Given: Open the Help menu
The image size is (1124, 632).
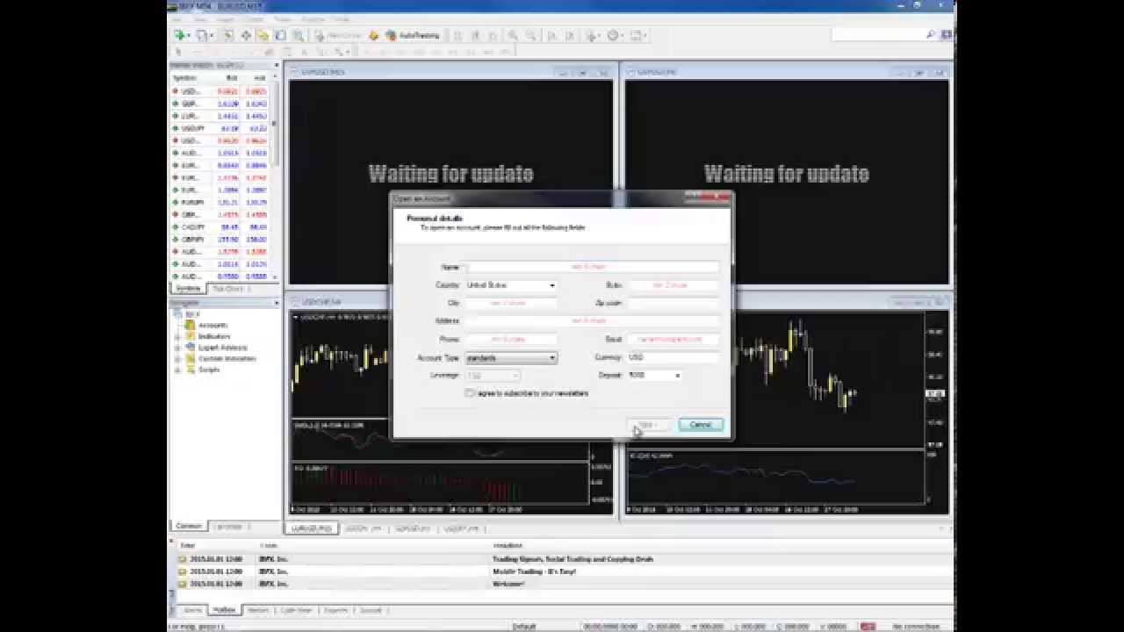Looking at the screenshot, I should point(341,19).
